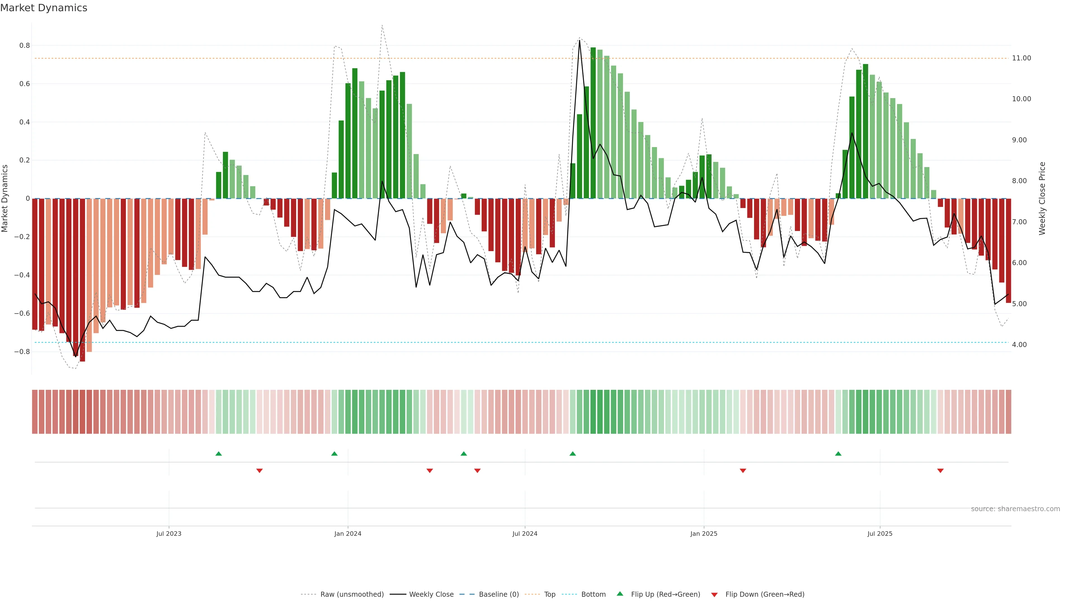Image resolution: width=1074 pixels, height=604 pixels.
Task: Click the Market Dynamics chart title
Action: (44, 8)
